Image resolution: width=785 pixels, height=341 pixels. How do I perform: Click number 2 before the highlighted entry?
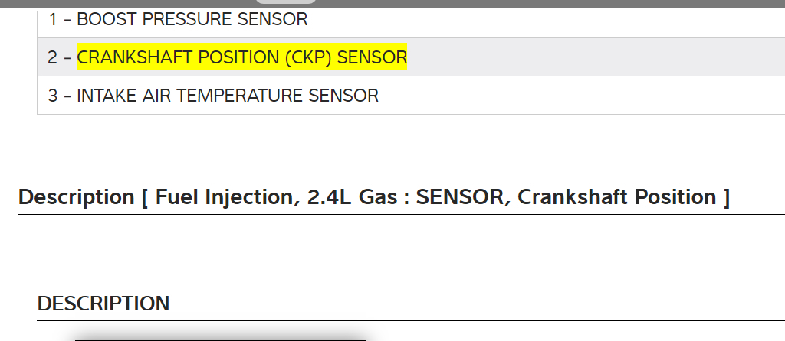[53, 57]
